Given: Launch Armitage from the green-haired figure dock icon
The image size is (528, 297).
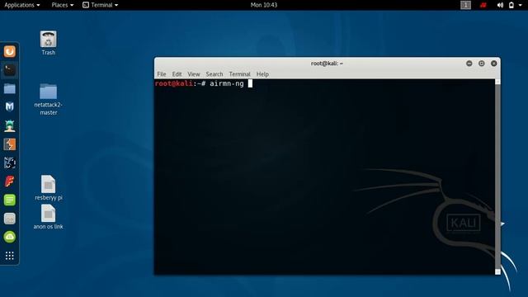Looking at the screenshot, I should (x=10, y=126).
